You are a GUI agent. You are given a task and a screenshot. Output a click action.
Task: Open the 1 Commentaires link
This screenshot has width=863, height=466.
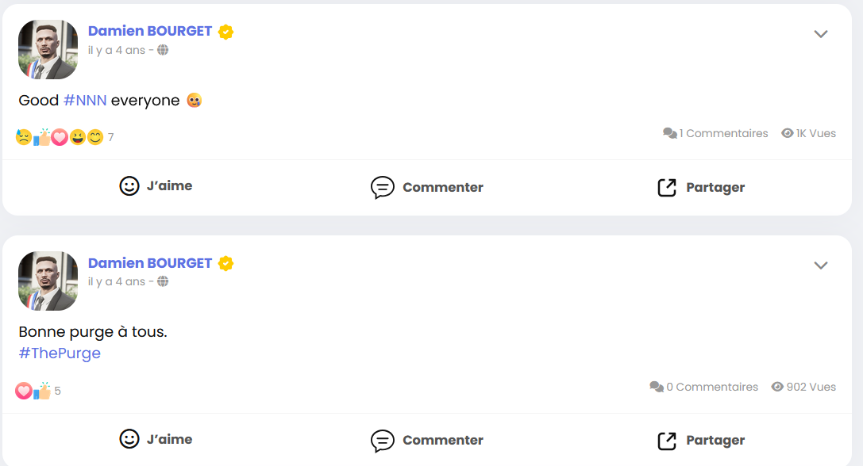(716, 133)
